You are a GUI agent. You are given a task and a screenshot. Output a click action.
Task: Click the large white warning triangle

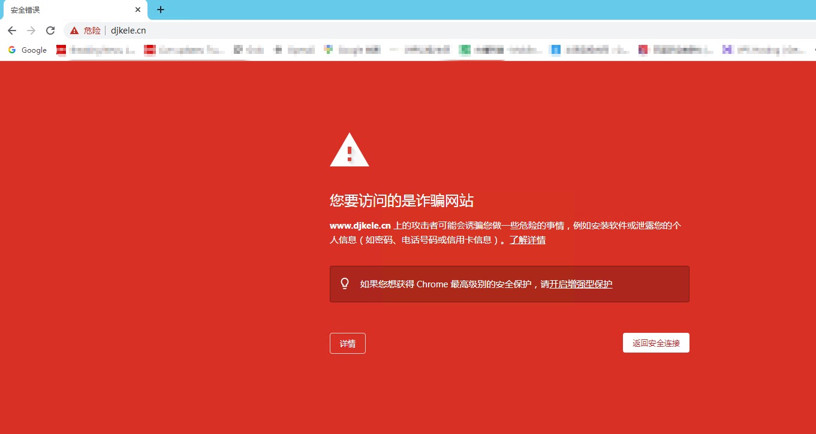click(350, 151)
